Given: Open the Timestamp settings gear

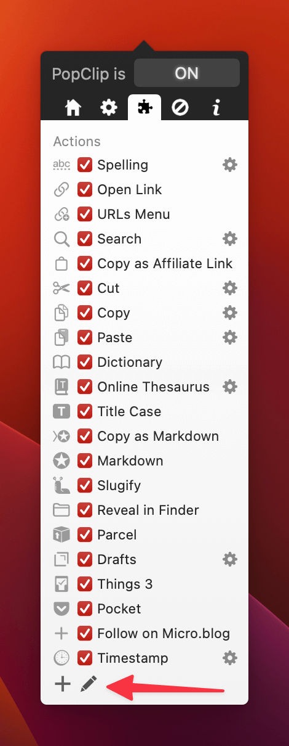Looking at the screenshot, I should tap(230, 658).
